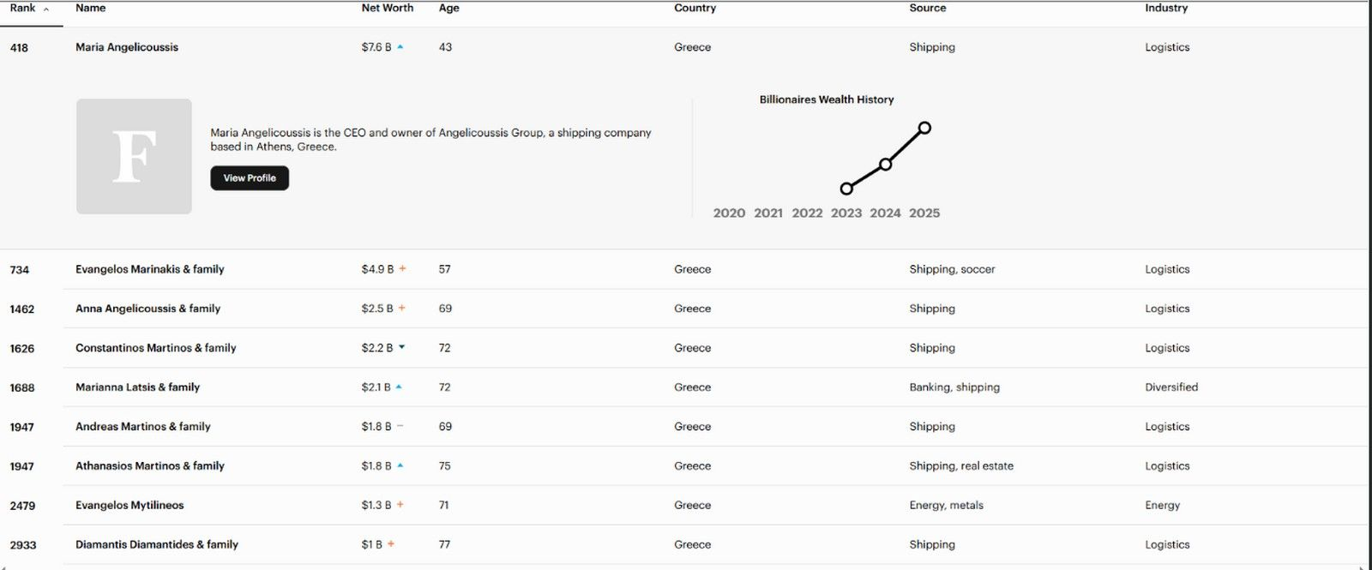
Task: Click Maria Angelicoussis net worth up arrow
Action: coord(400,47)
